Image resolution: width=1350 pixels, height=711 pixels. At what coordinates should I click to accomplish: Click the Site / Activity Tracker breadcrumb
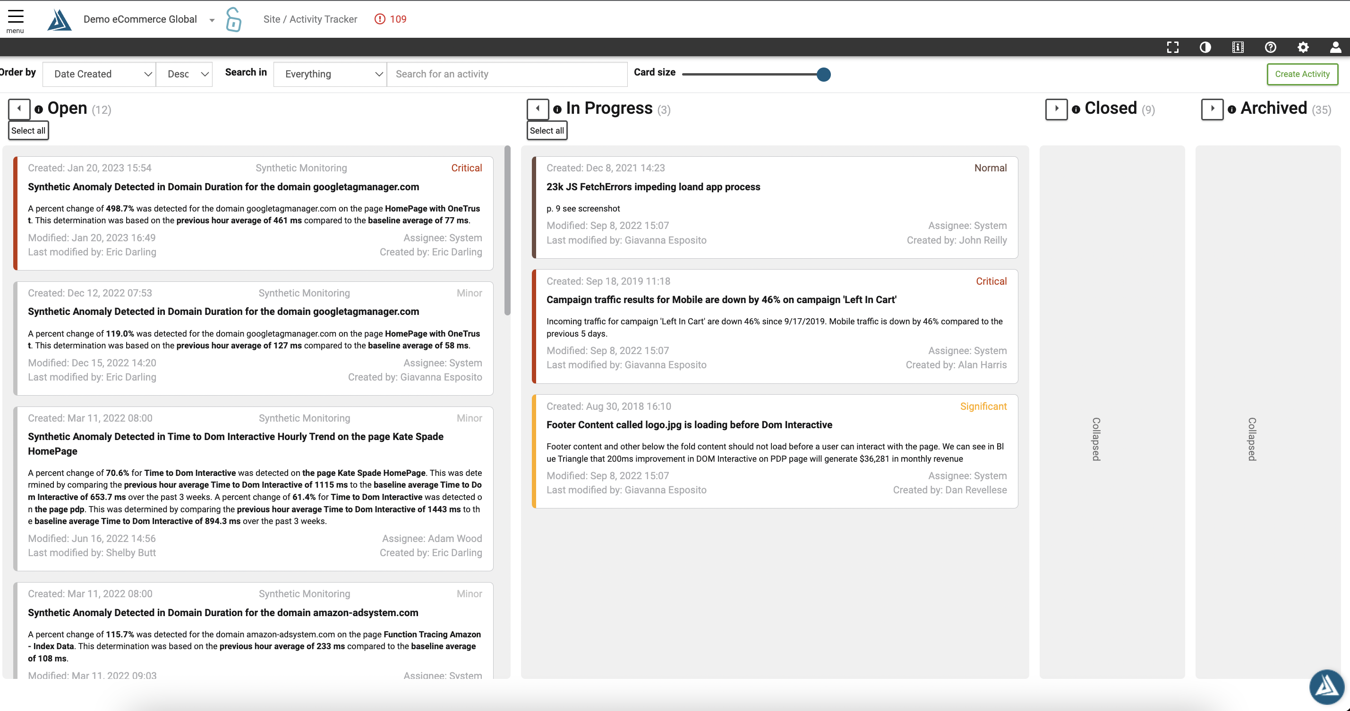point(310,19)
